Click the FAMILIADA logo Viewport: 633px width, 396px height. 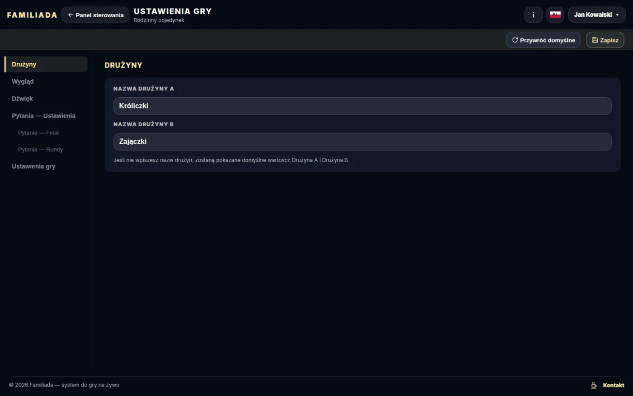click(32, 15)
